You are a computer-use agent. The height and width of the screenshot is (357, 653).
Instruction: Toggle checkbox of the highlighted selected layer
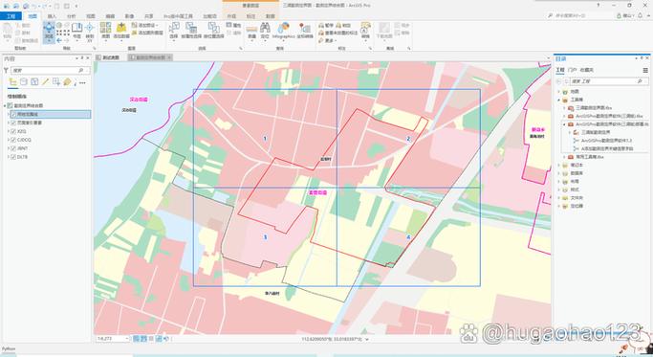click(x=13, y=114)
